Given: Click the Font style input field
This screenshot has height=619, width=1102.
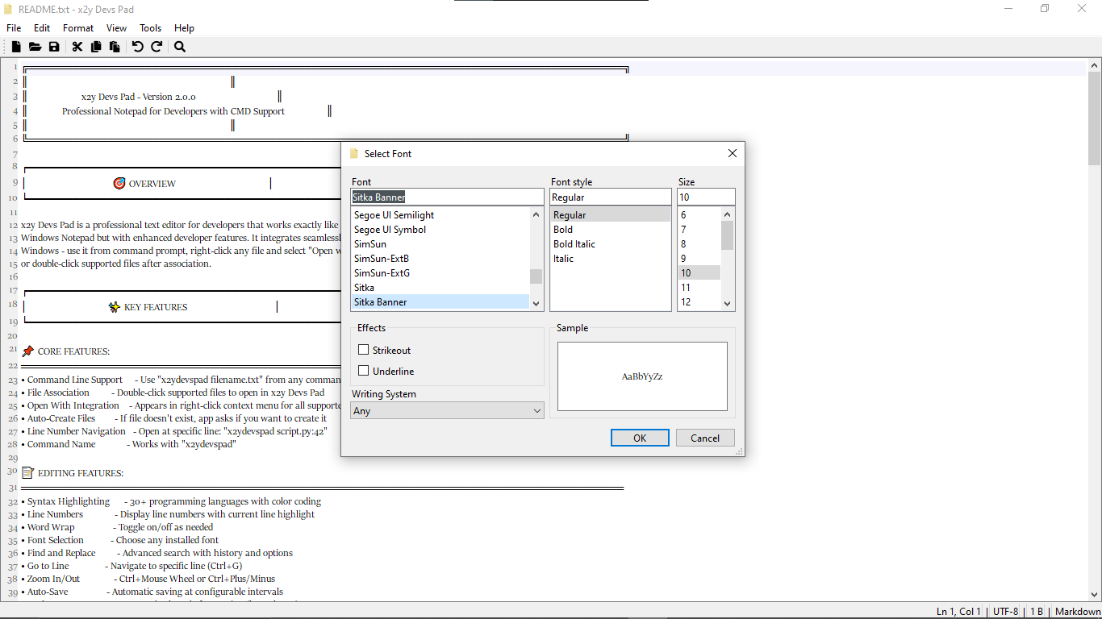Looking at the screenshot, I should click(611, 197).
